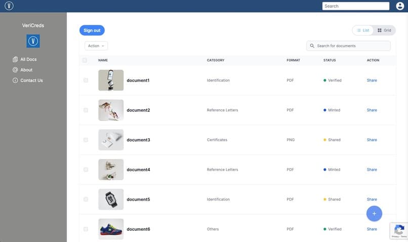Open the user profile avatar icon
The height and width of the screenshot is (242, 408).
(400, 6)
